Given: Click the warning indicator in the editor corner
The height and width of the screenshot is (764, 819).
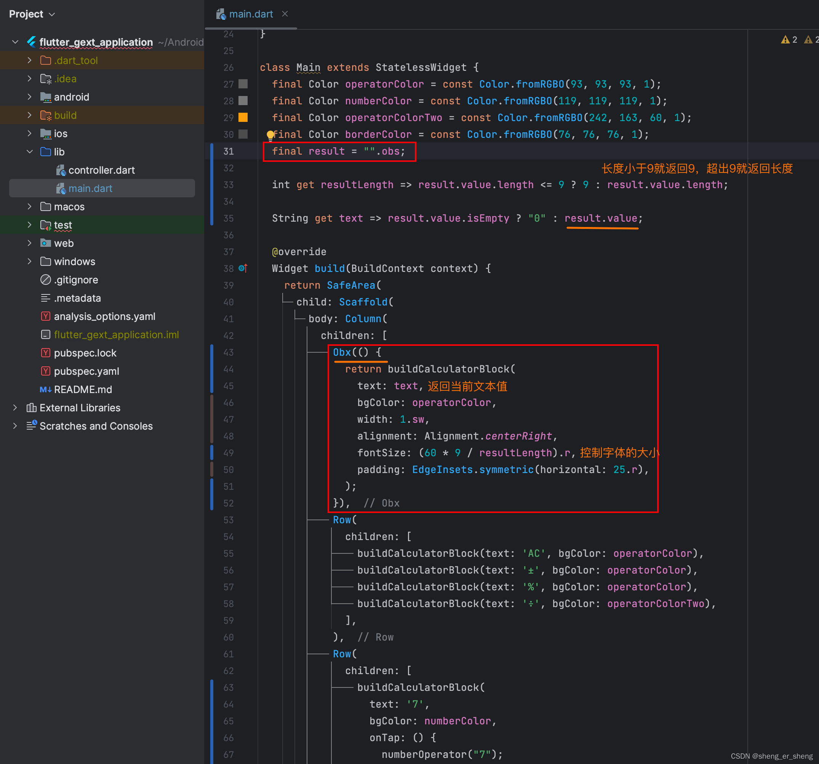Looking at the screenshot, I should pos(789,40).
